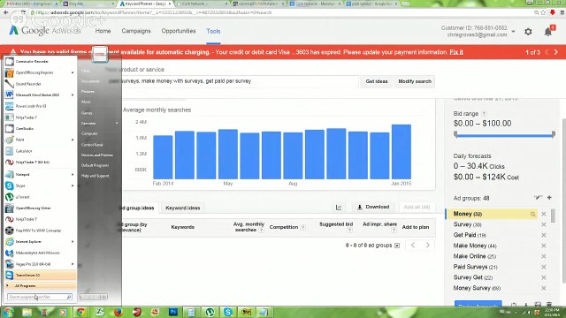Remove the Survey ad group with X
This screenshot has width=566, height=318.
click(544, 224)
